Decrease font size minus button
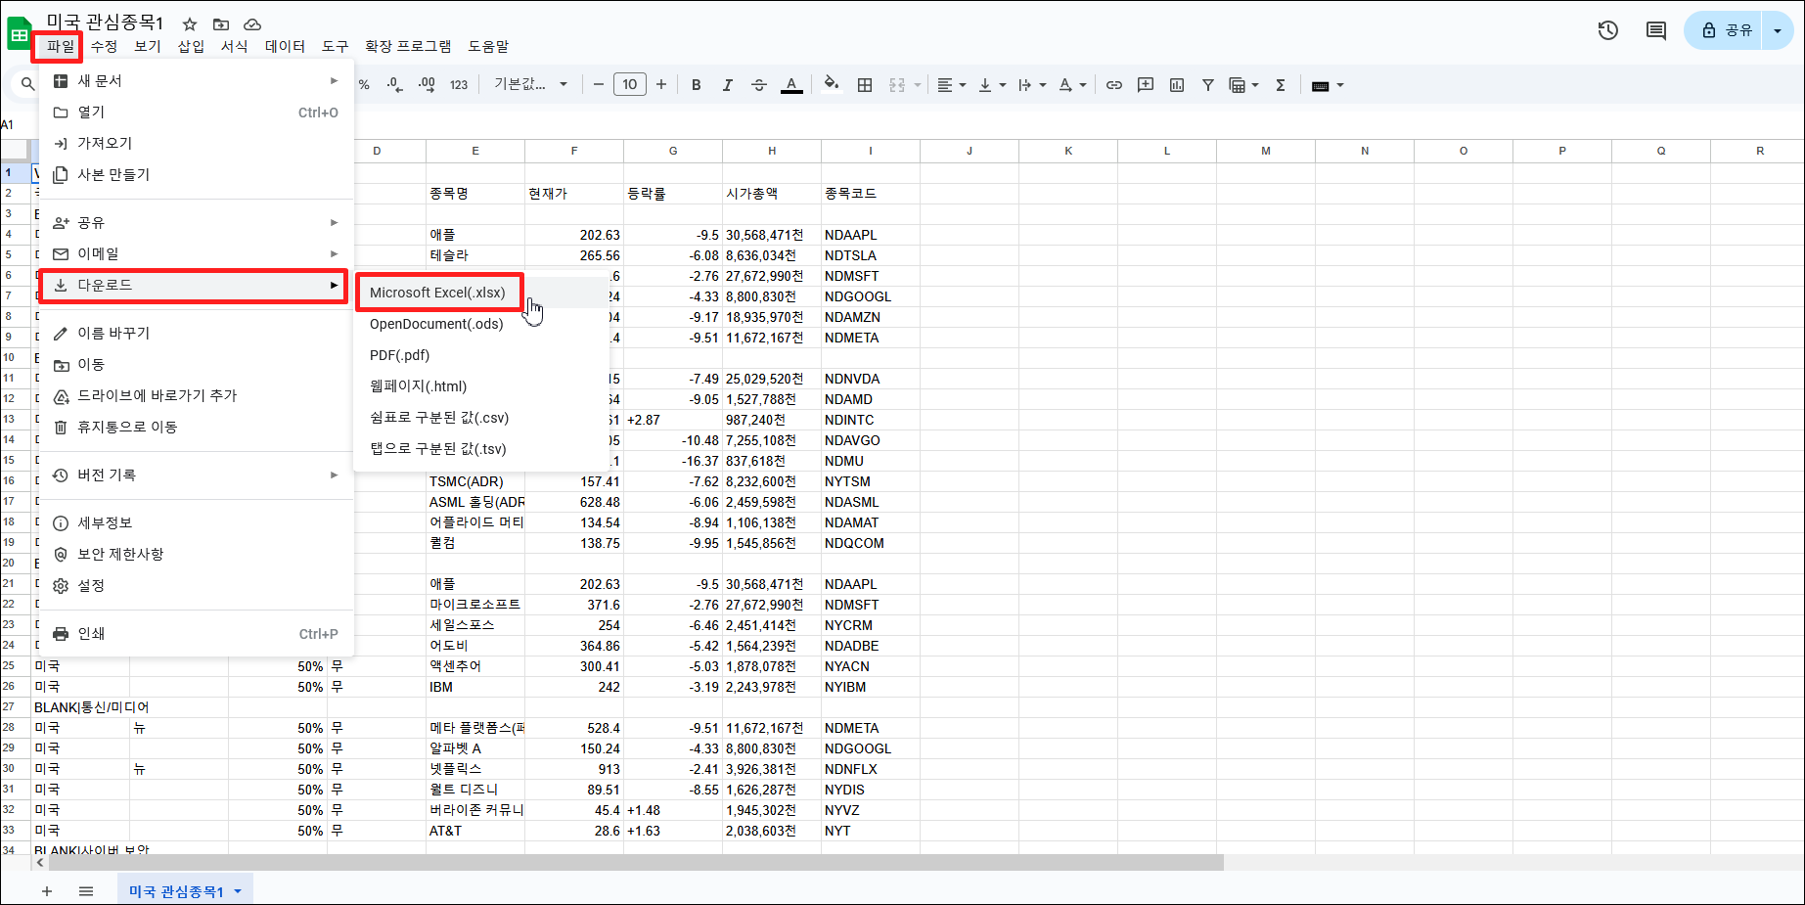 coord(599,85)
